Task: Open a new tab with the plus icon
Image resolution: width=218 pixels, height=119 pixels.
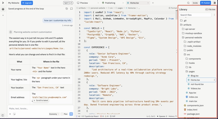Action: click(x=153, y=3)
